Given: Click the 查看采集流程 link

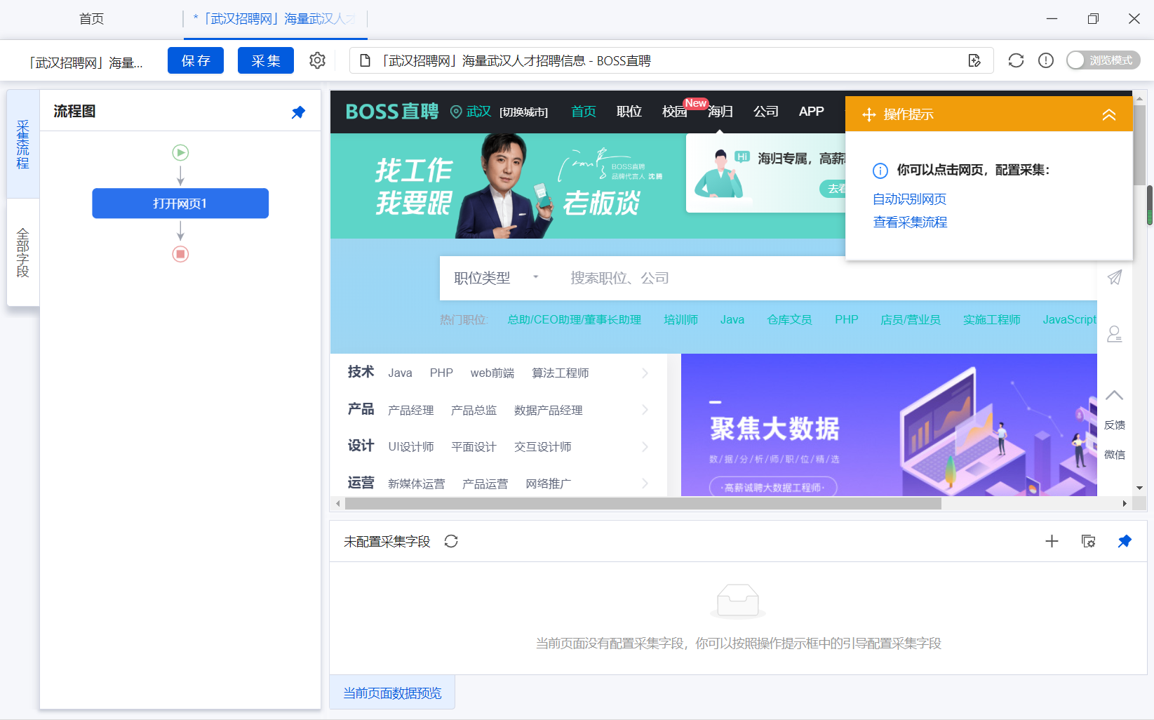Looking at the screenshot, I should coord(910,222).
